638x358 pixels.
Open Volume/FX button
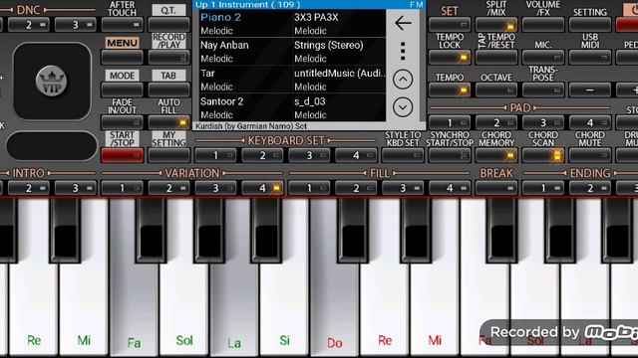pos(543,25)
